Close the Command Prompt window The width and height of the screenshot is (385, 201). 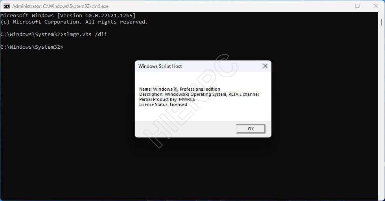(x=376, y=6)
